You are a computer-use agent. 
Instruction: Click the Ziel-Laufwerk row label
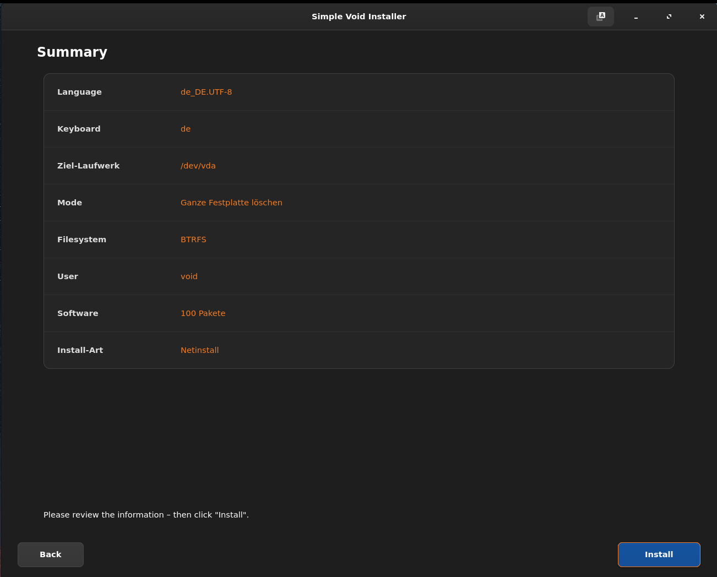[x=88, y=166]
